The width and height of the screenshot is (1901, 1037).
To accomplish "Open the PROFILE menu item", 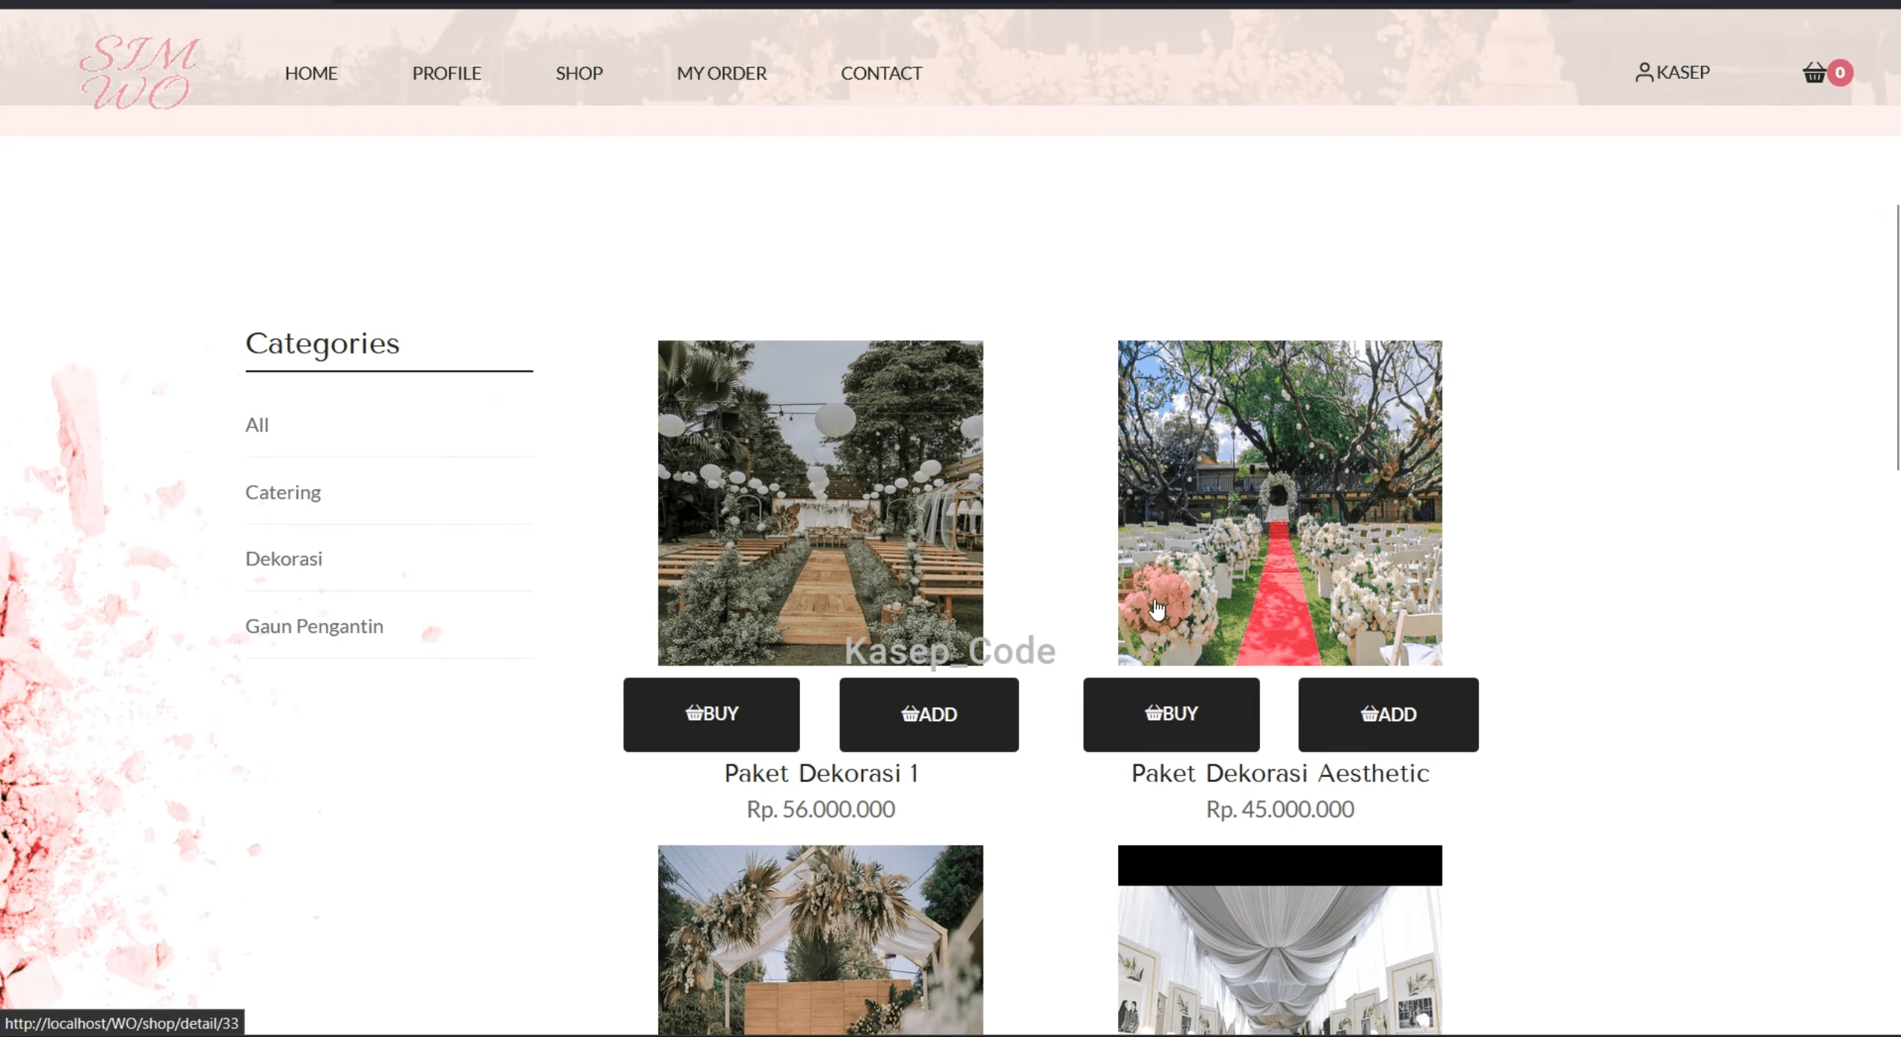I will (446, 73).
